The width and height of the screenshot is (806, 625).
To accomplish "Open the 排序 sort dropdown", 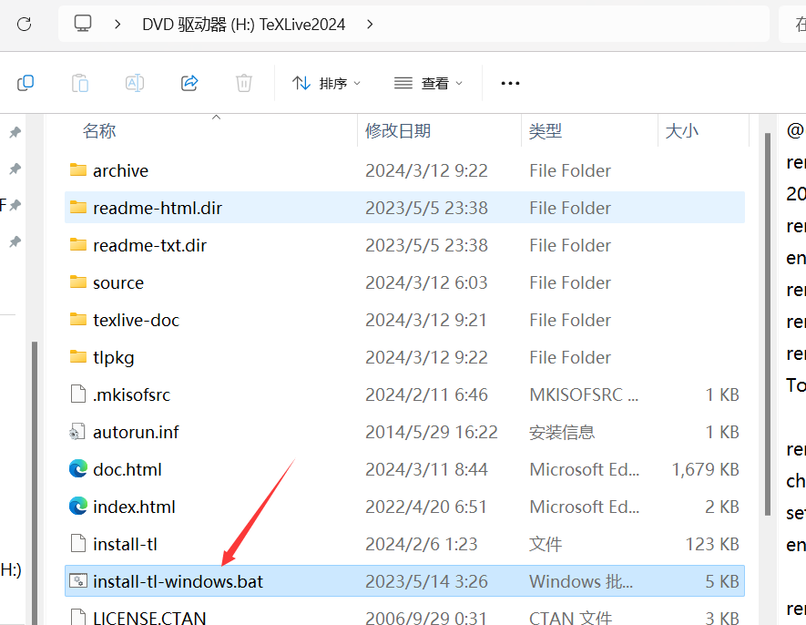I will (x=326, y=83).
